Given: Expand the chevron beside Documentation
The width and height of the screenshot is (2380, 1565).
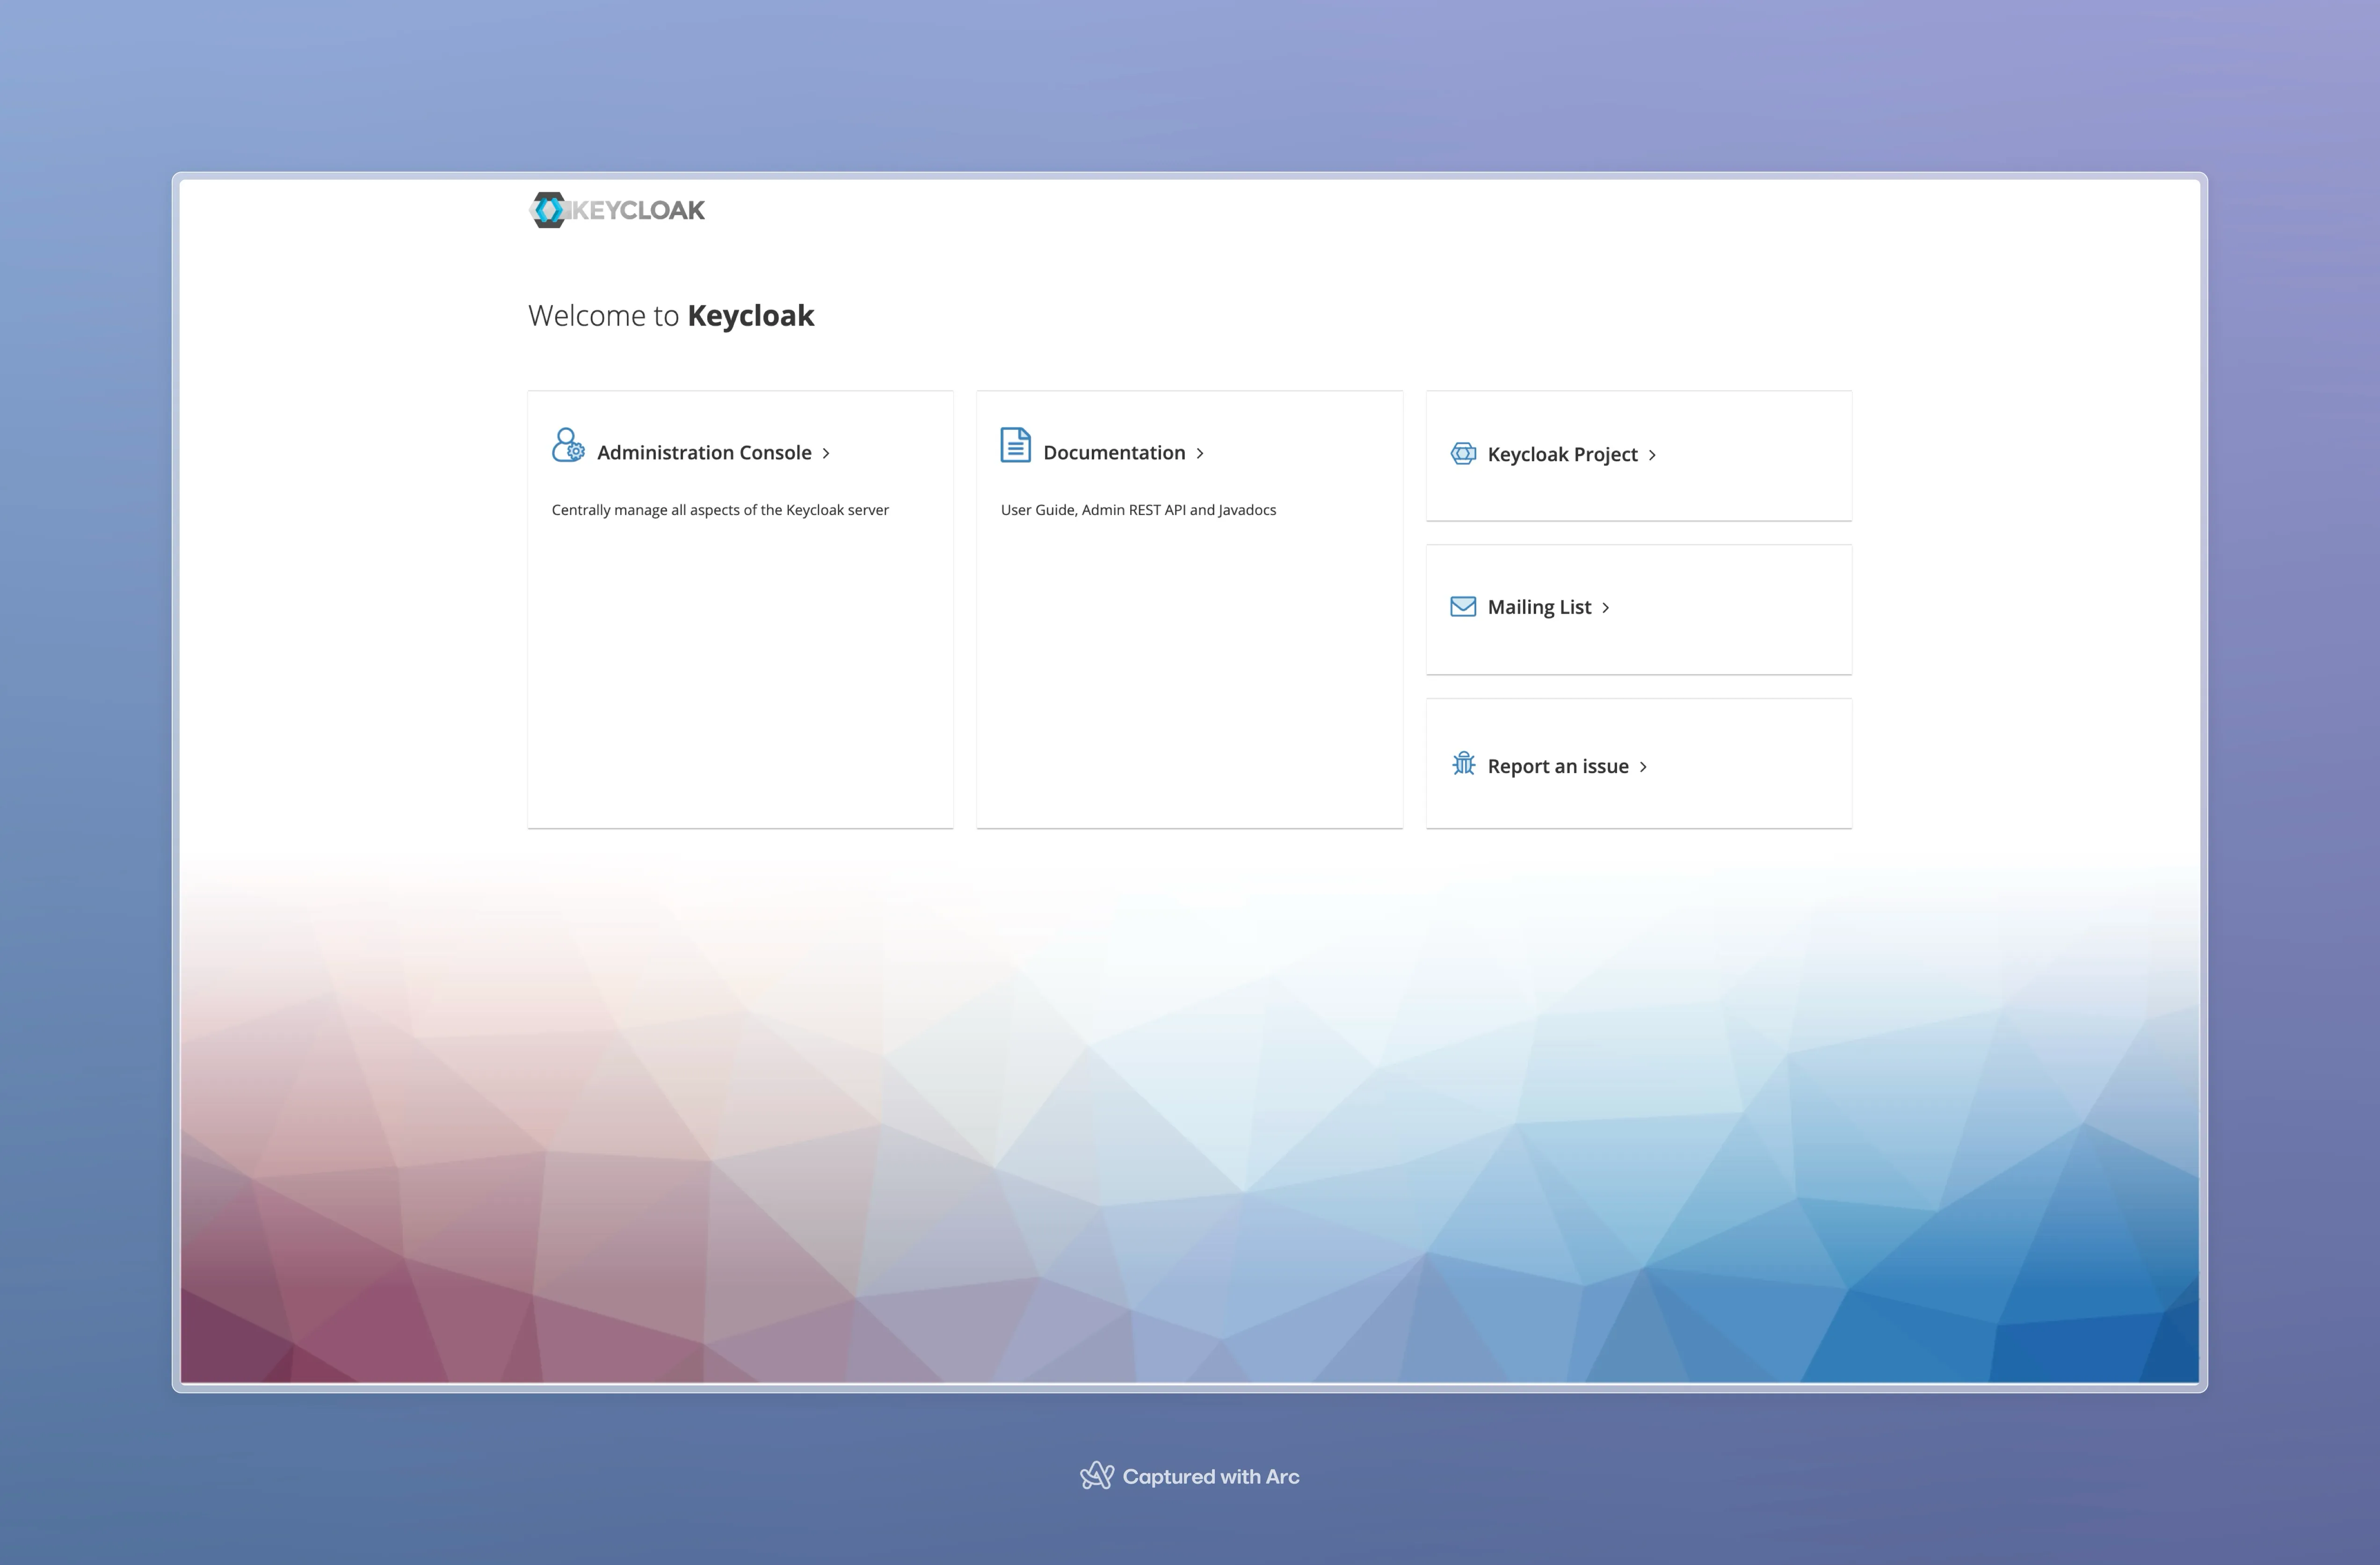Looking at the screenshot, I should [1200, 453].
